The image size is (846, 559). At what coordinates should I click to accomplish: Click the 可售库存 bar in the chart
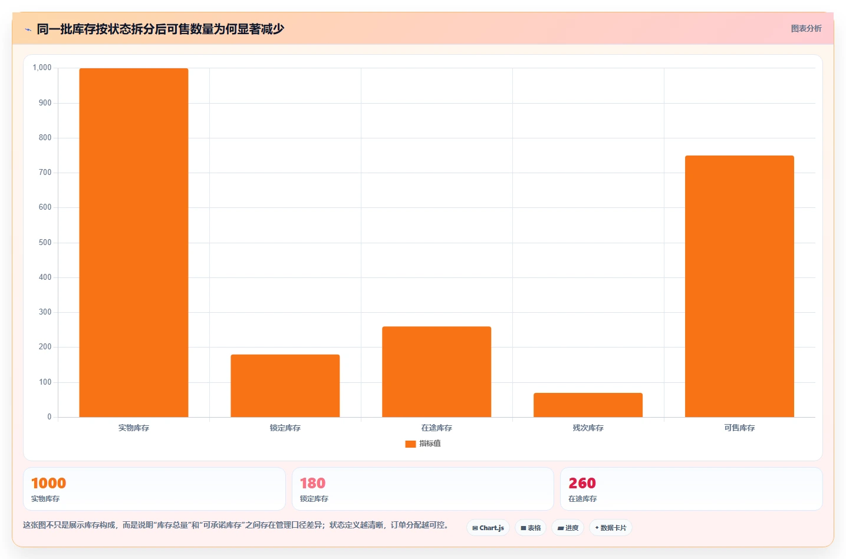(740, 286)
